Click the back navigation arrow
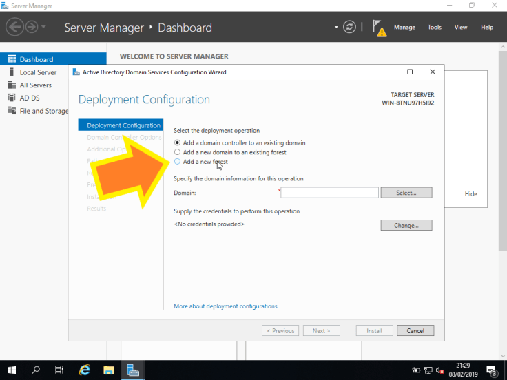Image resolution: width=507 pixels, height=380 pixels. pos(14,28)
